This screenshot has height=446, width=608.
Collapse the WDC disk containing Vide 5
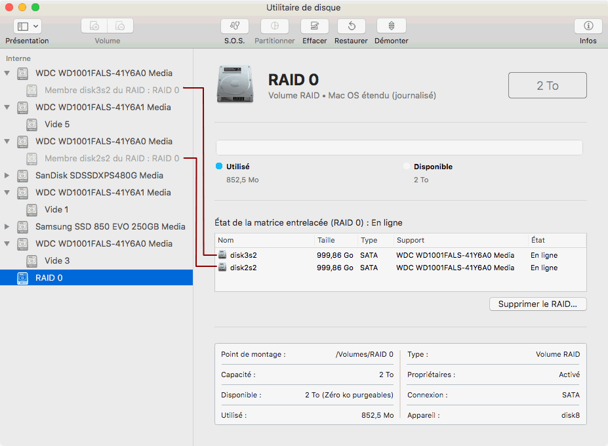(7, 107)
